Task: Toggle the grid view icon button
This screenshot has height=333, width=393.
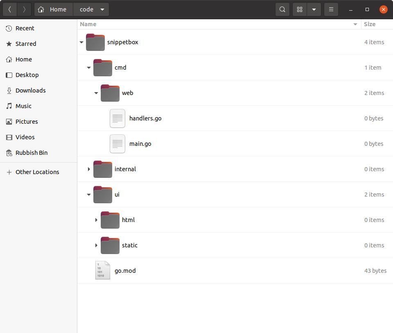Action: [300, 9]
